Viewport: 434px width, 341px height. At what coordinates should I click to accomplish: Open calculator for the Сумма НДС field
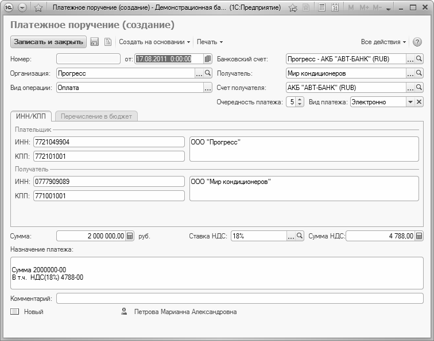pos(419,236)
